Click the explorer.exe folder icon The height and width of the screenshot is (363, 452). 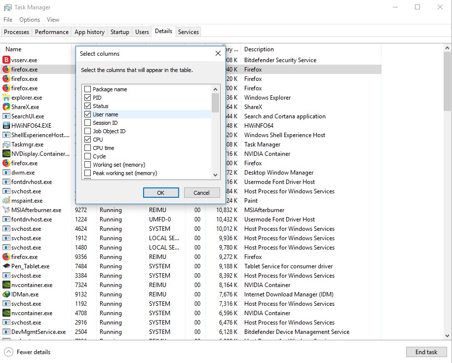(6, 98)
